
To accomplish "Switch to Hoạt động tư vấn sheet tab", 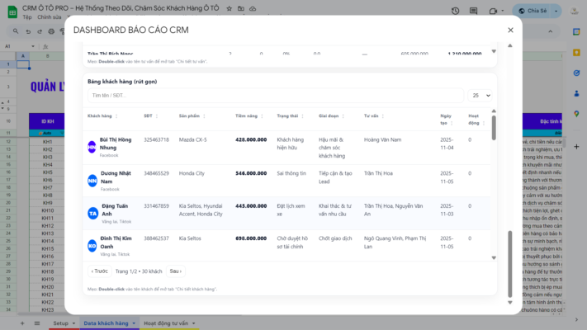I will [171, 323].
